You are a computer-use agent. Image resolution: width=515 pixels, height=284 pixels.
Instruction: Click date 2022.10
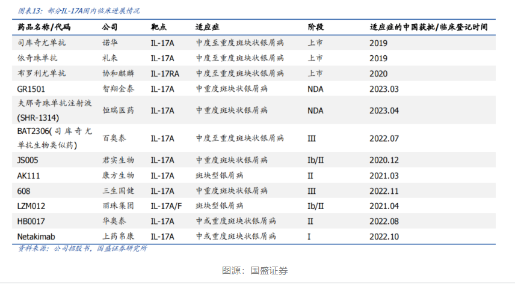click(384, 237)
